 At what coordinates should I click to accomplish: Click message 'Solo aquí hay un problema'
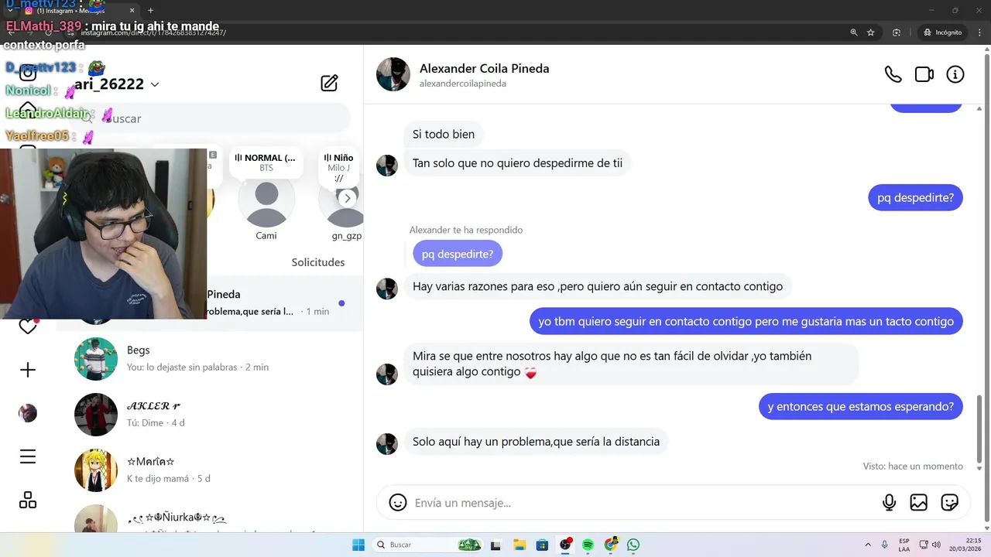pos(536,442)
